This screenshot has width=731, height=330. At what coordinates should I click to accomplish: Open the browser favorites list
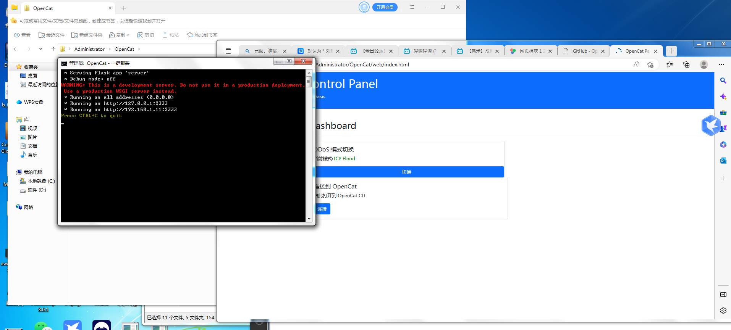[x=670, y=64]
